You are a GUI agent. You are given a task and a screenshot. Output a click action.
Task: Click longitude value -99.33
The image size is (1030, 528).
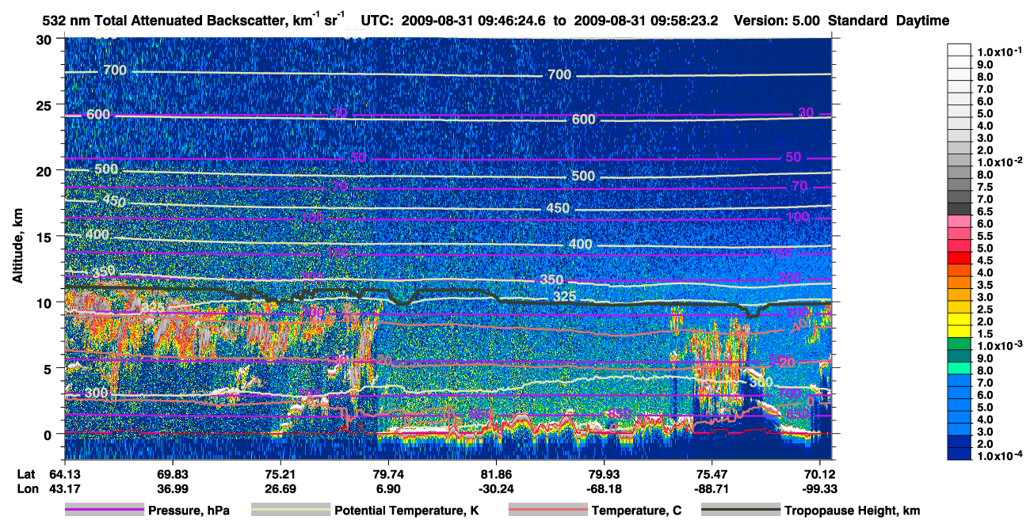tap(818, 488)
